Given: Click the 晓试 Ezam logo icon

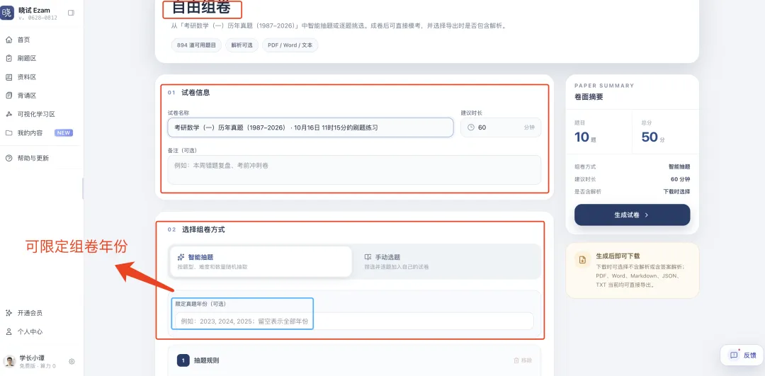Looking at the screenshot, I should pos(7,13).
